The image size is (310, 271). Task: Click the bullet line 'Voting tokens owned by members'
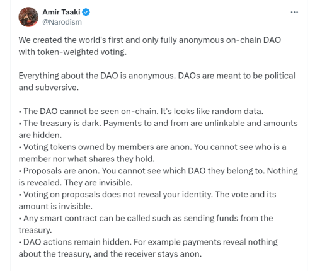click(152, 147)
